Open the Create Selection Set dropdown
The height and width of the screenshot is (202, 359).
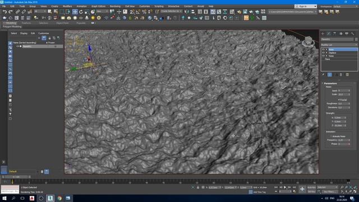[171, 11]
